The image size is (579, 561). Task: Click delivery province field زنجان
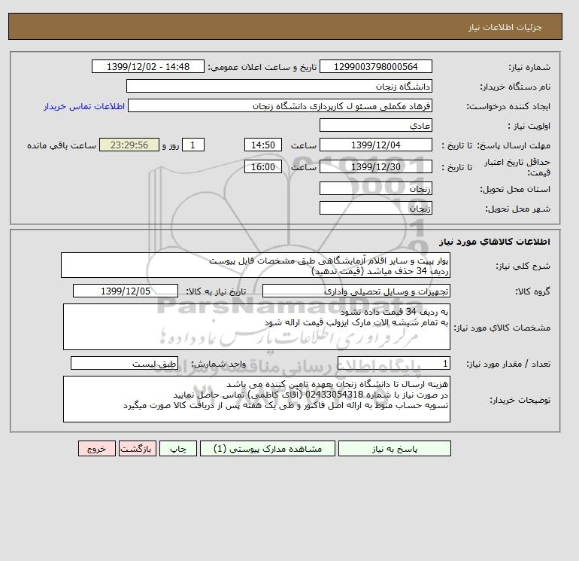click(x=375, y=188)
